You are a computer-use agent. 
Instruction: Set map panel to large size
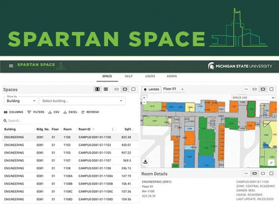click(271, 89)
